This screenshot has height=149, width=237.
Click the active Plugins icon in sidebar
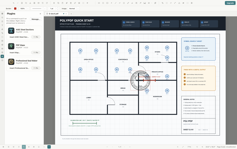pyautogui.click(x=2, y=56)
